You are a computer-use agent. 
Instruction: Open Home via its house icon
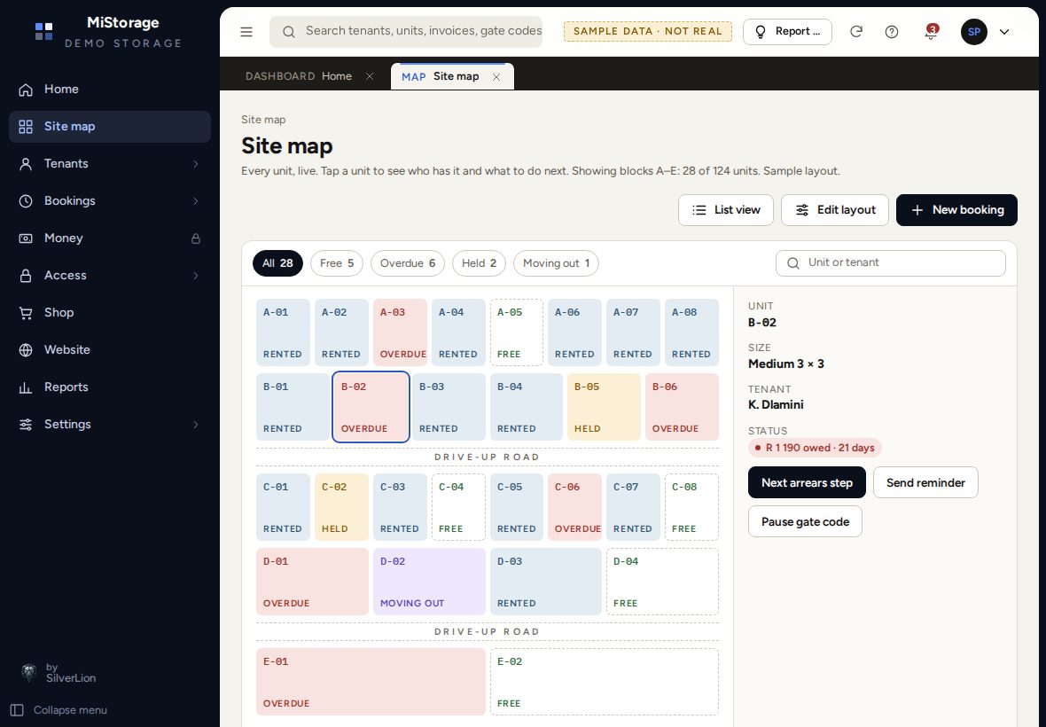[26, 90]
